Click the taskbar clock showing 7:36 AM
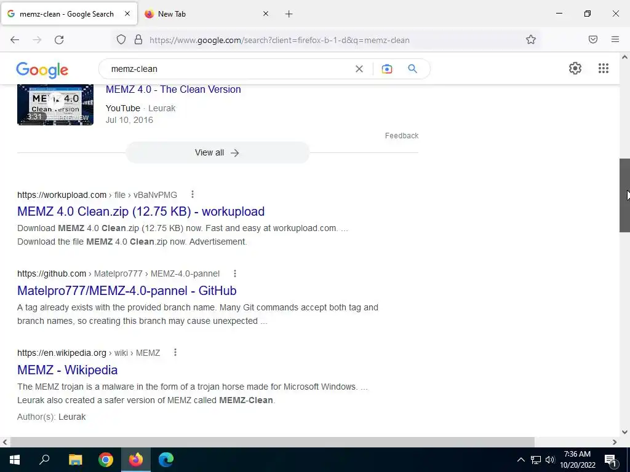Viewport: 630px width, 472px height. pos(577,460)
